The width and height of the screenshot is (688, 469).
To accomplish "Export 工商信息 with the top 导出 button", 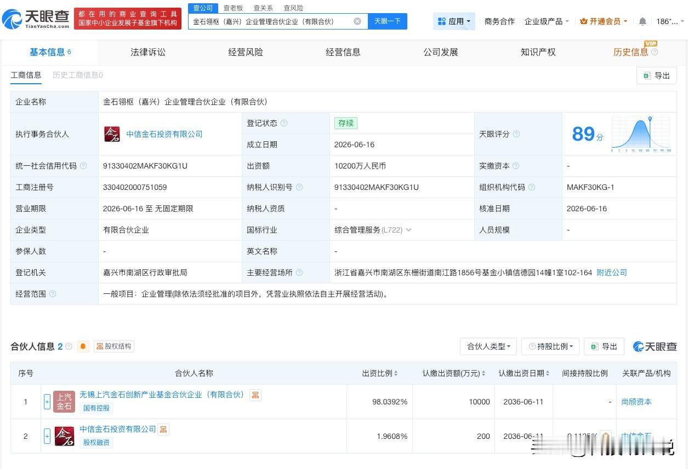I will (657, 76).
